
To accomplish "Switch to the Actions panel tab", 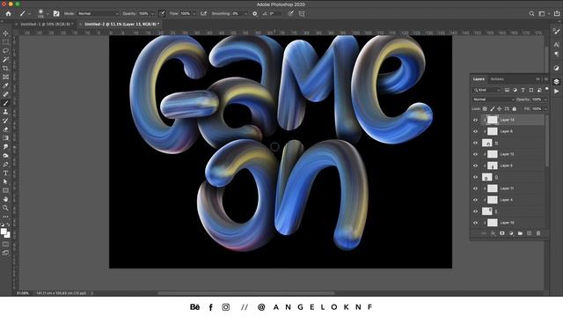I will click(x=497, y=79).
